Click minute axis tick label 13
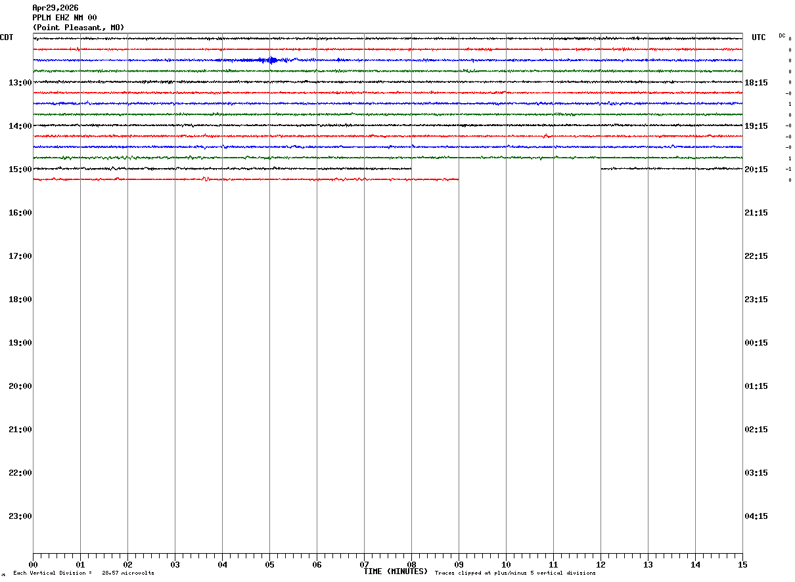This screenshot has height=582, width=795. coord(648,564)
